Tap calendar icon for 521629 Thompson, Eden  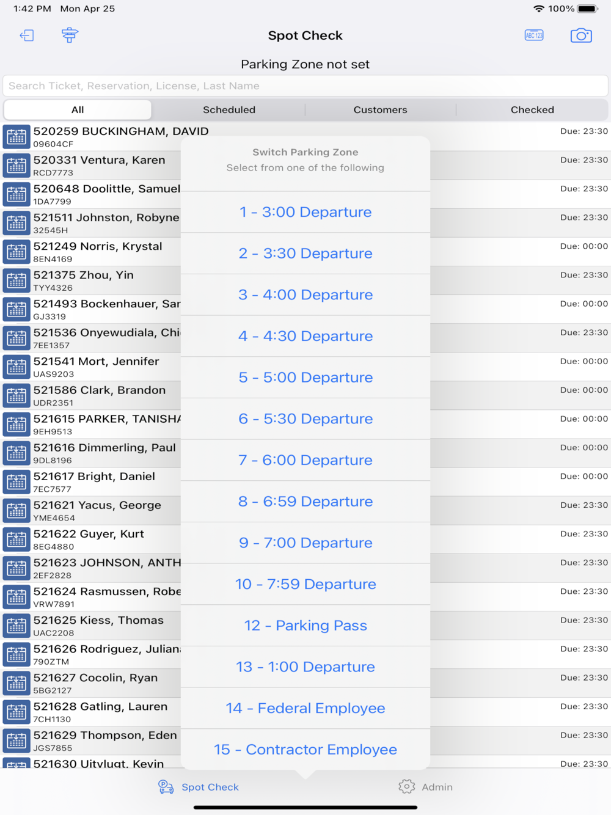click(16, 740)
